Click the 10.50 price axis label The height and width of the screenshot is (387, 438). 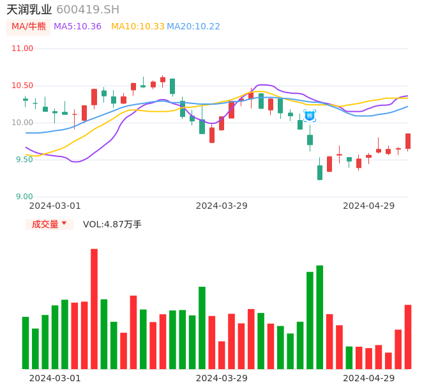22,86
